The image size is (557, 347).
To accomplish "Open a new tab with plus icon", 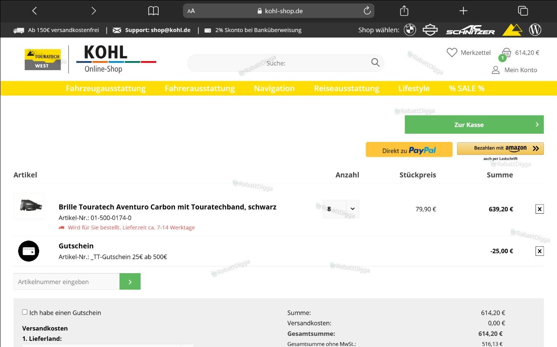I will click(x=463, y=11).
